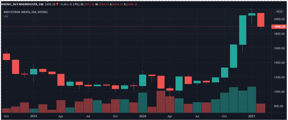Click the rightmost red volume bar
Viewport: 288px width, 120px height.
click(x=261, y=108)
